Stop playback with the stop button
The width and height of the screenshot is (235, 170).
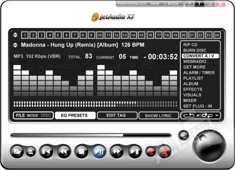(82, 151)
